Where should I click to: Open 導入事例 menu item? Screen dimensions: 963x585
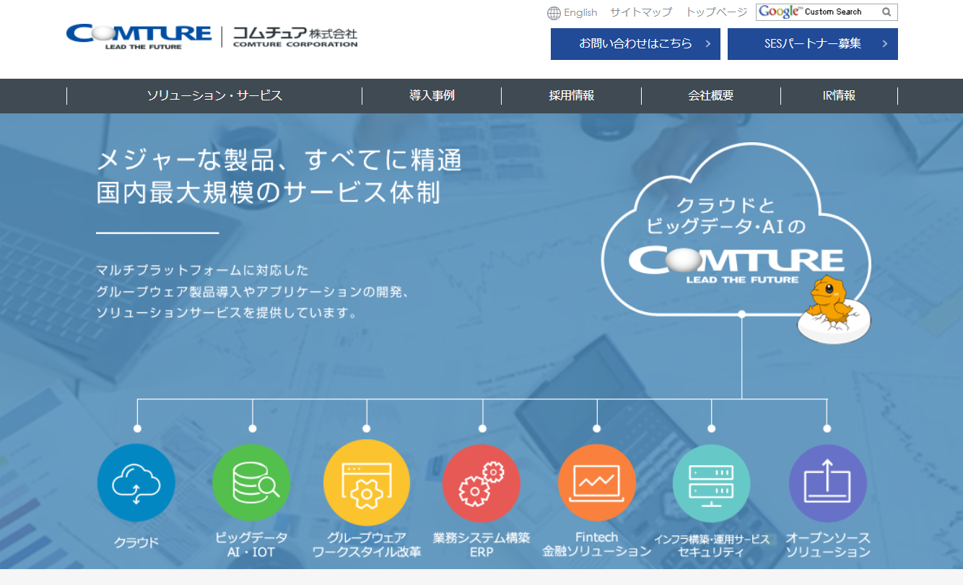pos(432,95)
